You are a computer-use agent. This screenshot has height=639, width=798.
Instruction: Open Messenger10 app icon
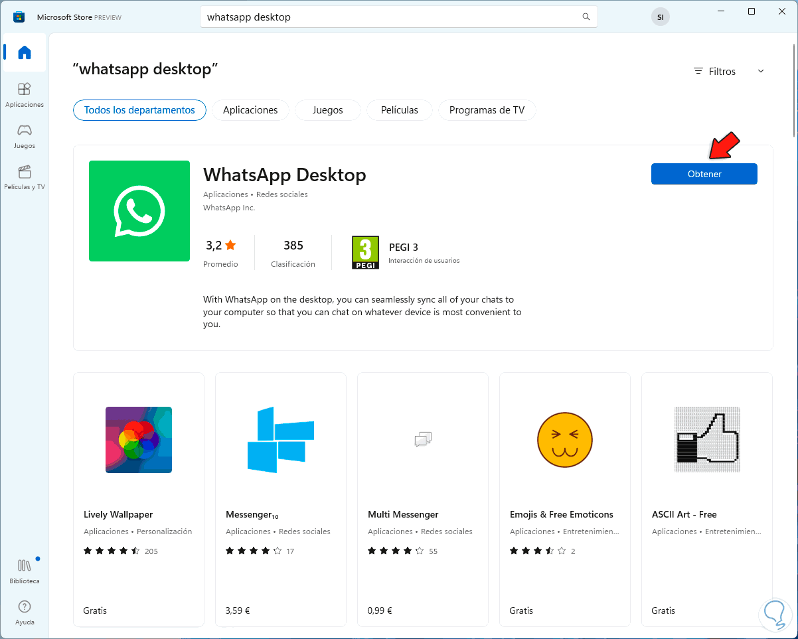(x=281, y=440)
